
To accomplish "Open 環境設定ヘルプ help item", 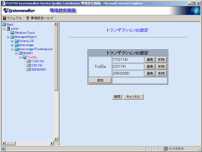I will pyautogui.click(x=39, y=18).
